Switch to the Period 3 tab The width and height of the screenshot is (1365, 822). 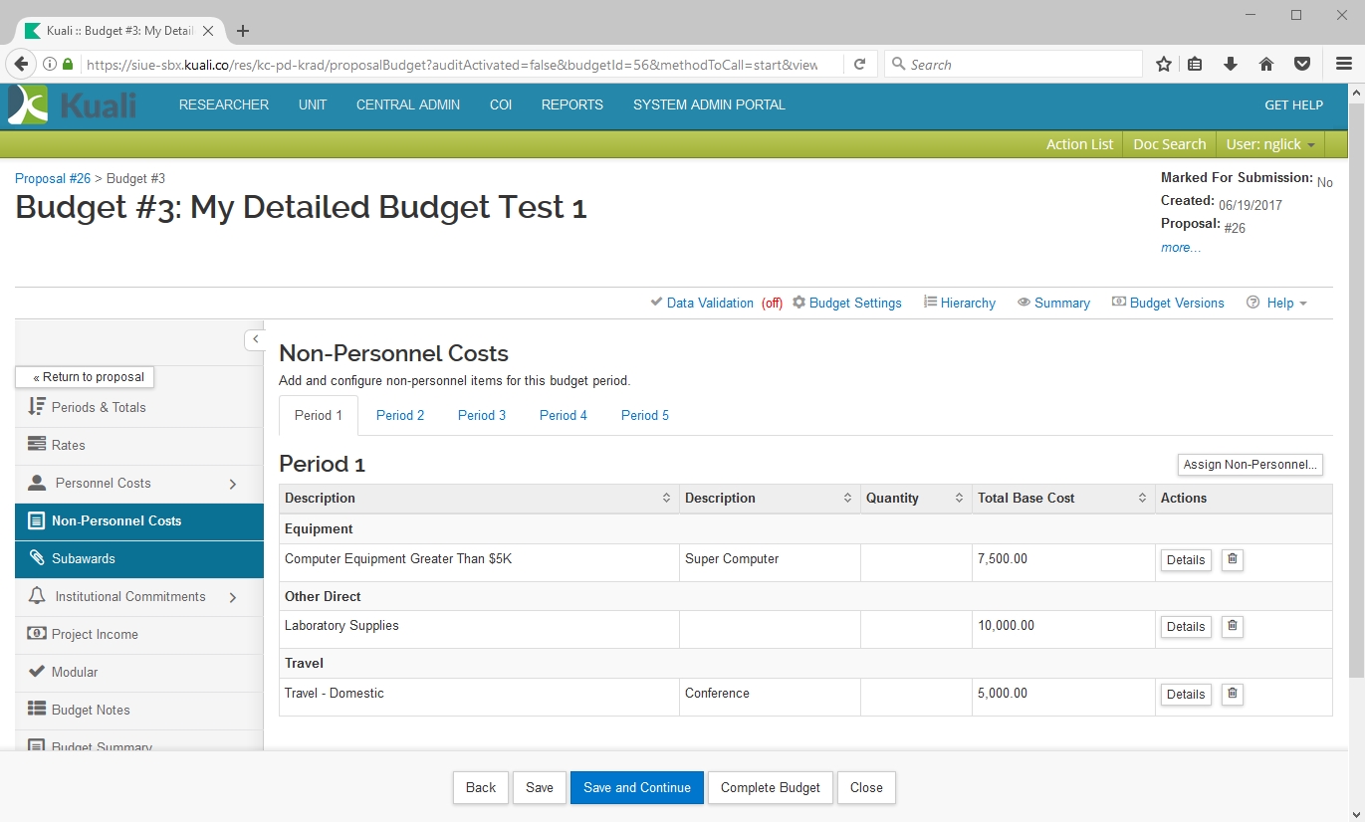tap(482, 415)
